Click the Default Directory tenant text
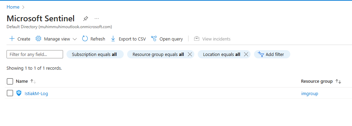This screenshot has height=126, width=352. coord(59,27)
